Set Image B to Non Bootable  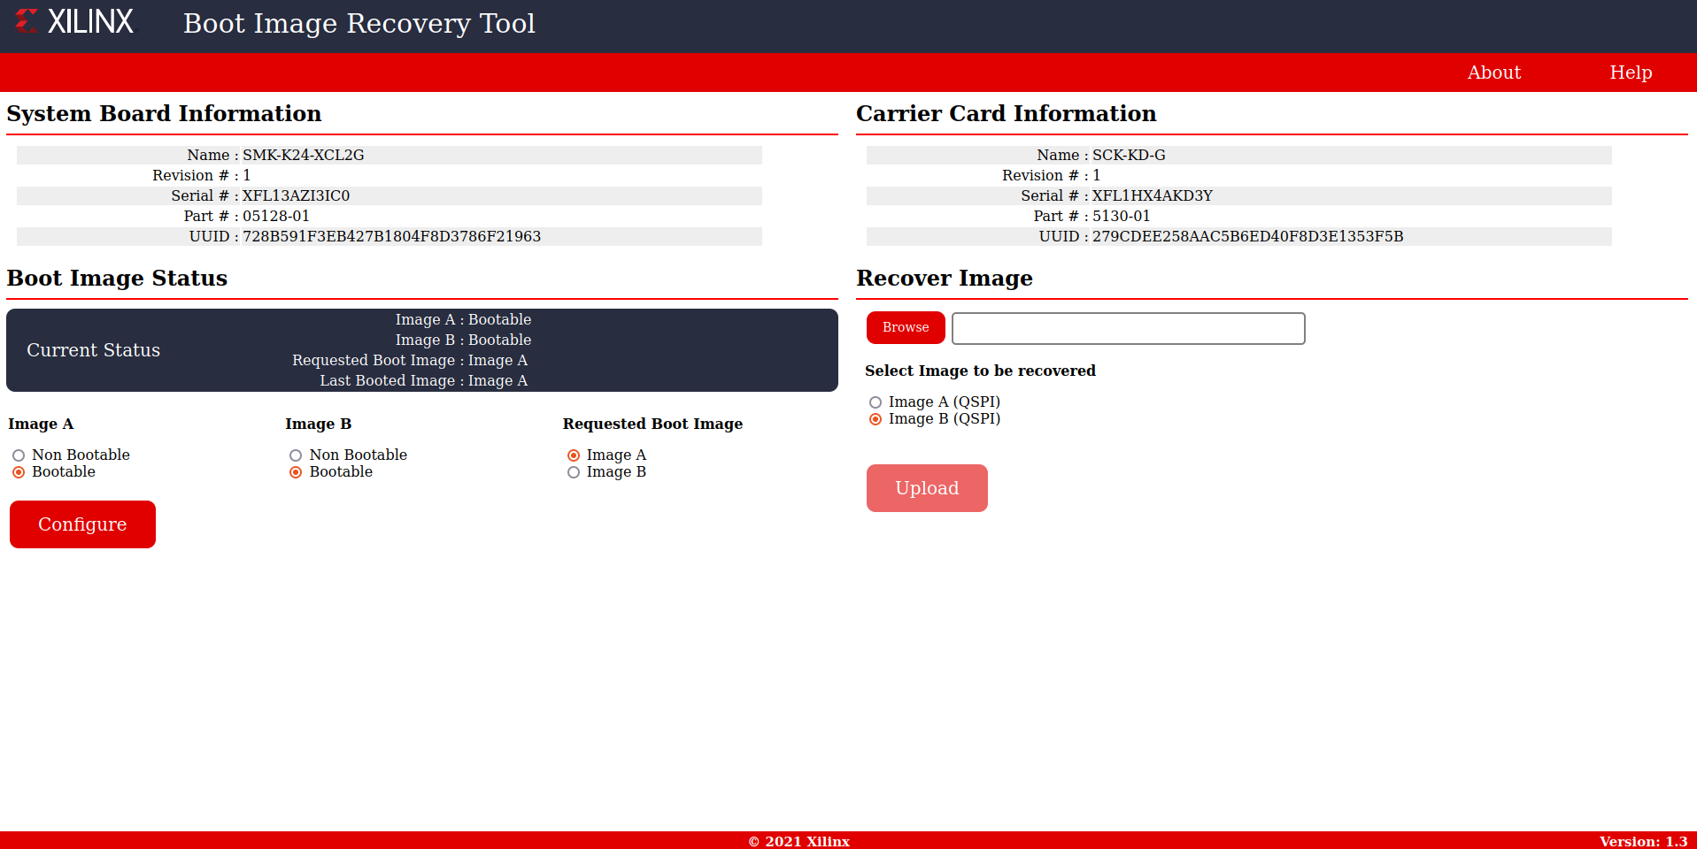pos(296,455)
